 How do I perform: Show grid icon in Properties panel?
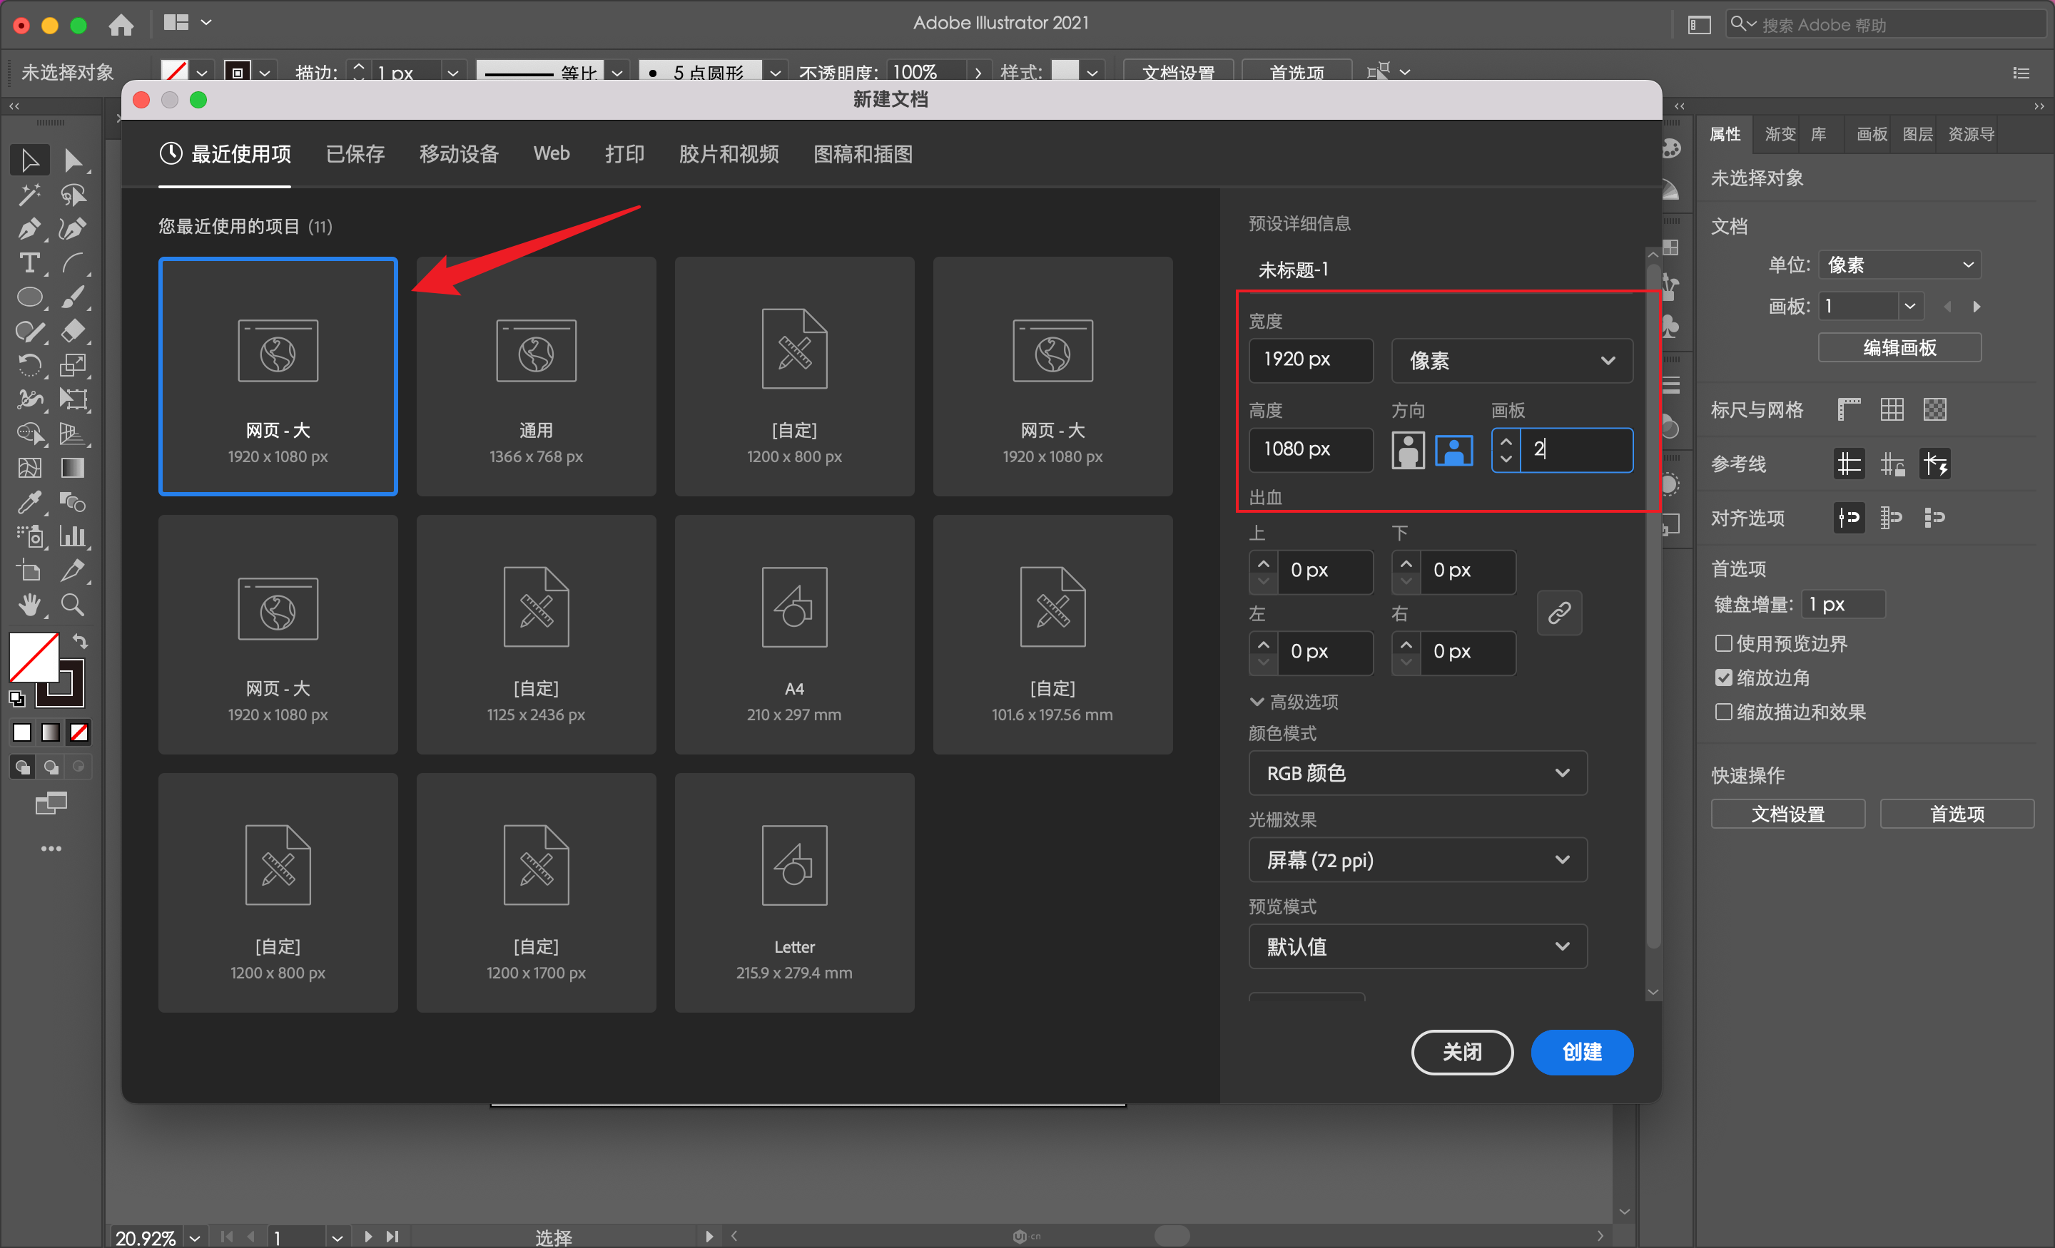coord(1892,409)
